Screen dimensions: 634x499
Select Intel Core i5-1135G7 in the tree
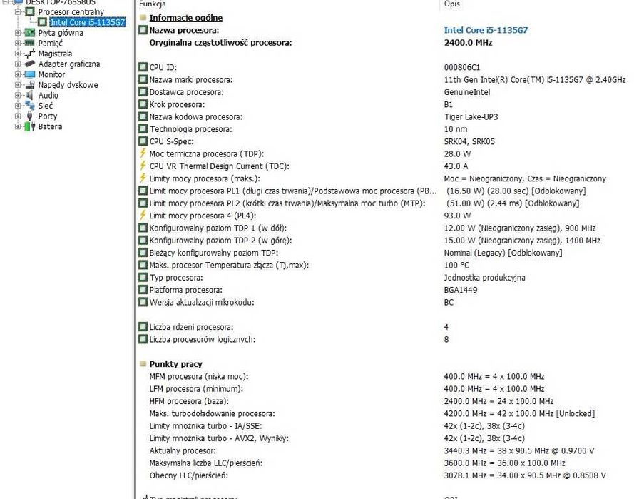coord(88,22)
